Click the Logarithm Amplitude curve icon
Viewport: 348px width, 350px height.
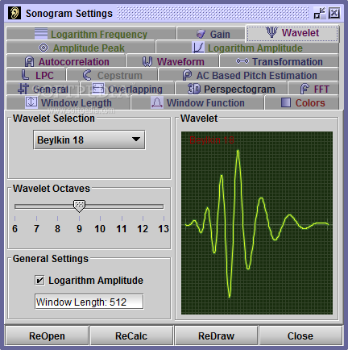pyautogui.click(x=198, y=48)
